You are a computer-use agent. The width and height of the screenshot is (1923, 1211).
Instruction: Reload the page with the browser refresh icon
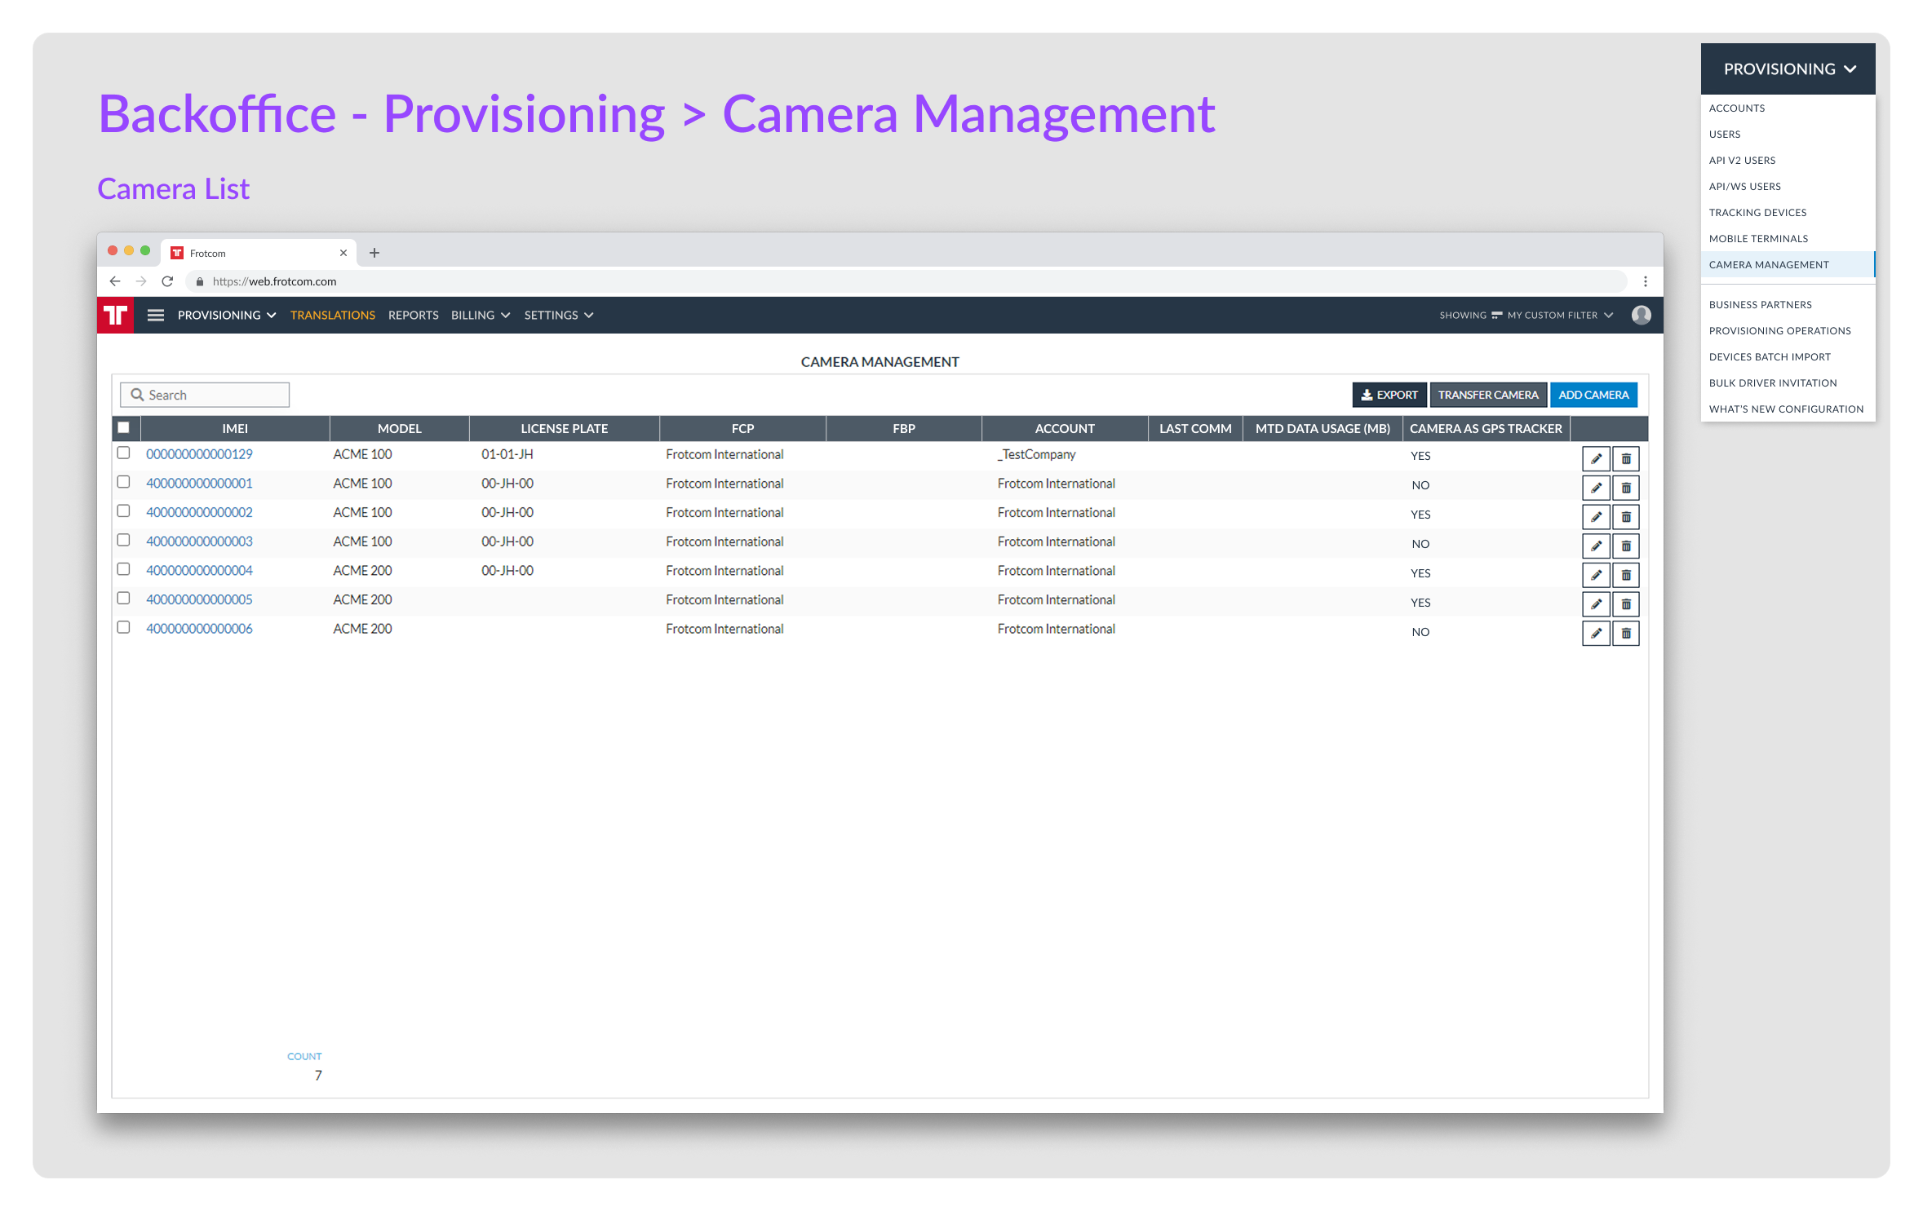[x=167, y=281]
